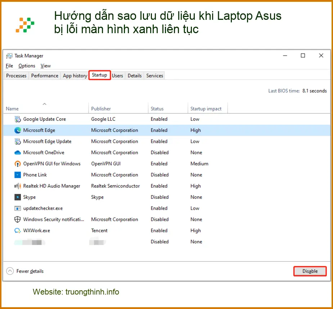Click the Task Manager title bar icon

[x=9, y=56]
